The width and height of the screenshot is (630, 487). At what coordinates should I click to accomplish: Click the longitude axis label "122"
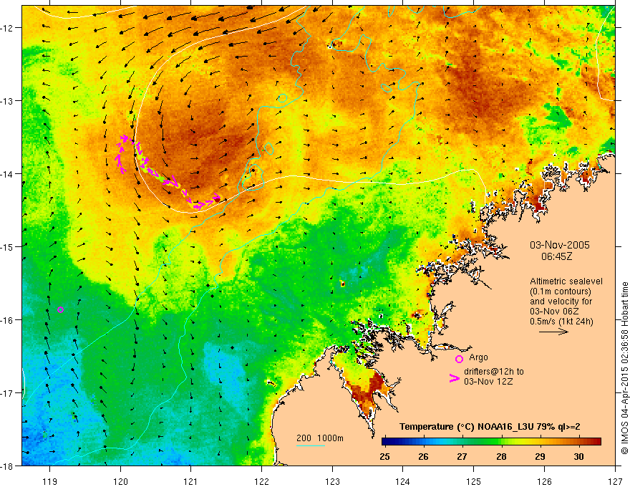261,481
